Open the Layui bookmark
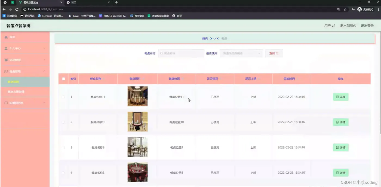Screen dimensions: 381x187 [x=82, y=16]
